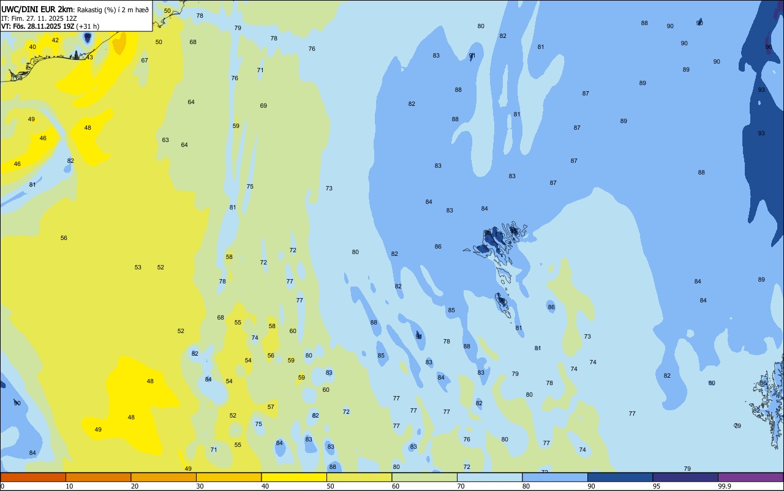Click the purple legend swatch above 99.9
Image resolution: width=784 pixels, height=491 pixels.
[x=750, y=477]
